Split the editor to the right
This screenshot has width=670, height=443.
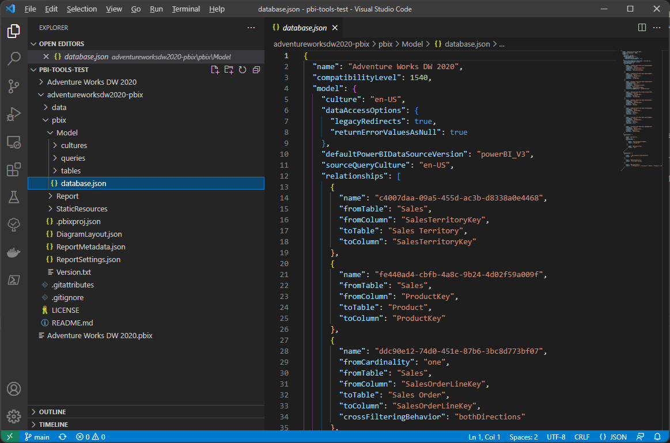point(642,27)
